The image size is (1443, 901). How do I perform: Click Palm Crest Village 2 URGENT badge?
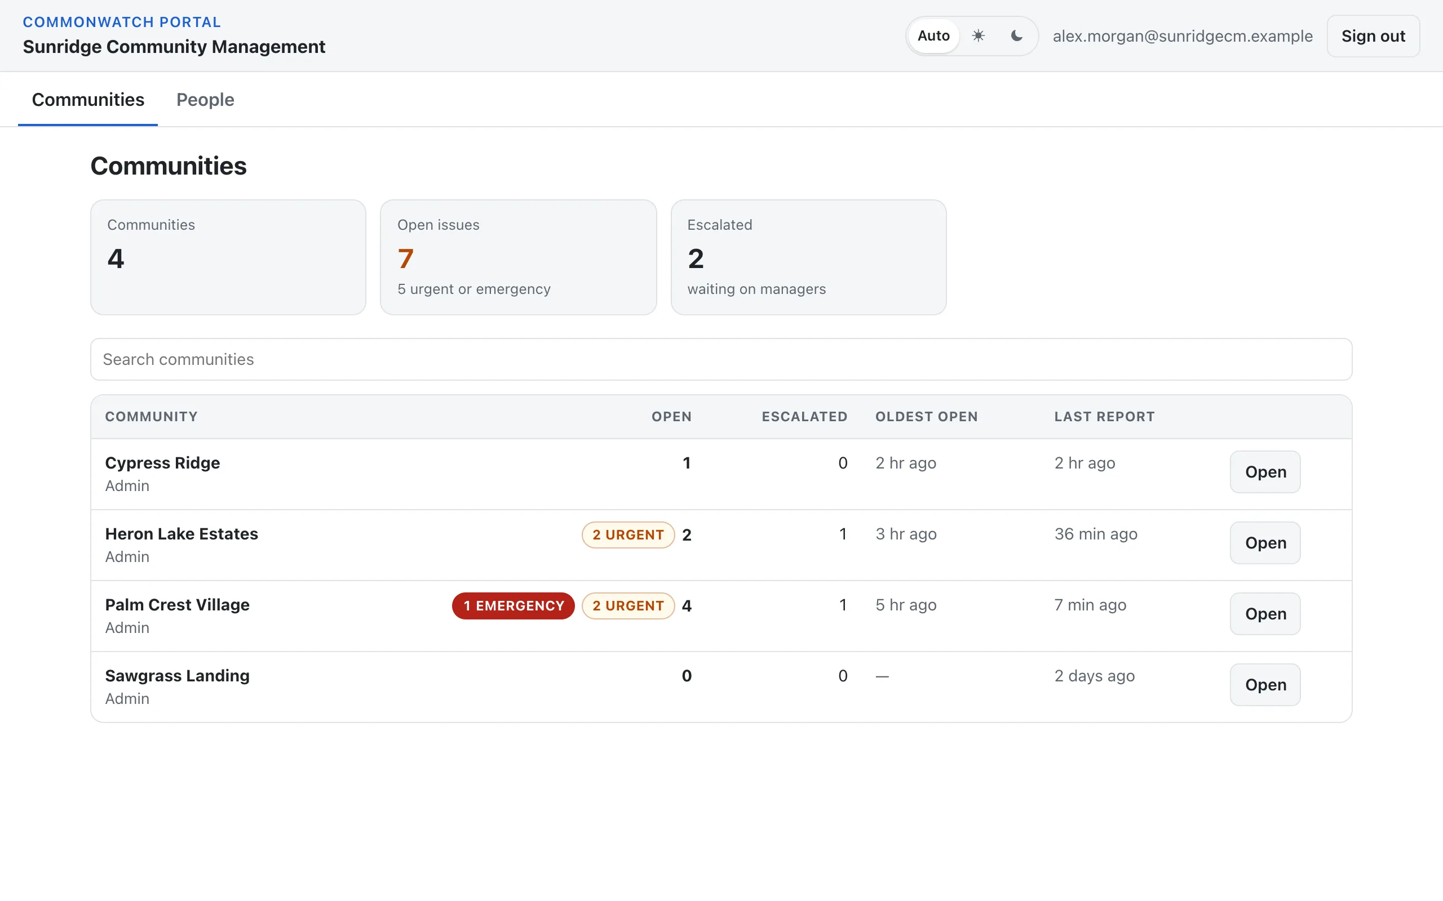(x=628, y=606)
